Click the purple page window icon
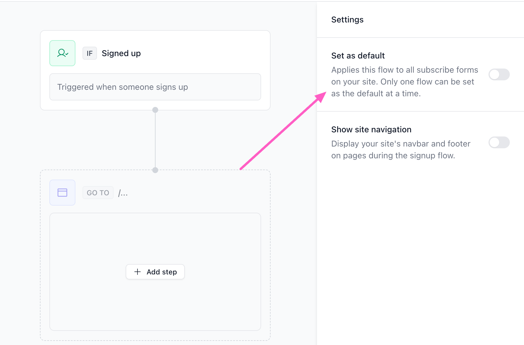Image resolution: width=524 pixels, height=345 pixels. tap(62, 193)
